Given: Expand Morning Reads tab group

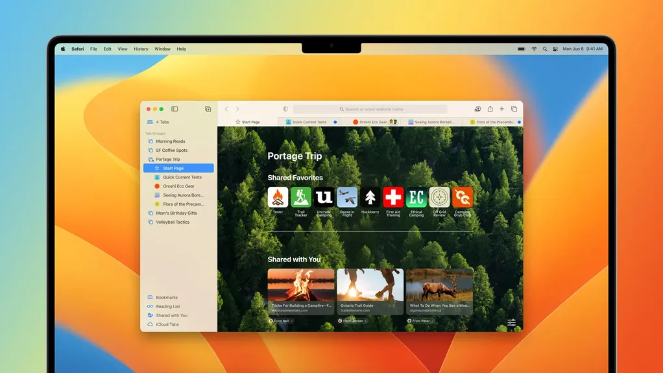Looking at the screenshot, I should point(171,141).
